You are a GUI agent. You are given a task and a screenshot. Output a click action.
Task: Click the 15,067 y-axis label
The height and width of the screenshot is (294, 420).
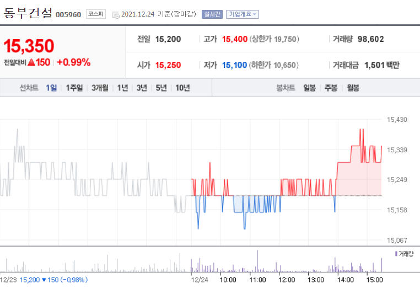[397, 240]
